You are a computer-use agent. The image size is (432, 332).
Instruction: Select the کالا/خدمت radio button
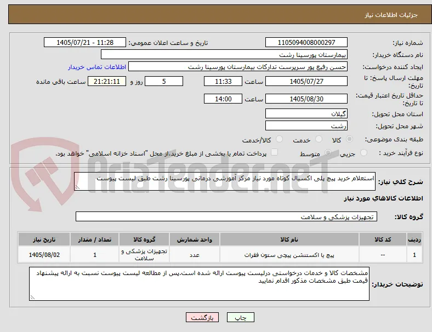(279, 139)
